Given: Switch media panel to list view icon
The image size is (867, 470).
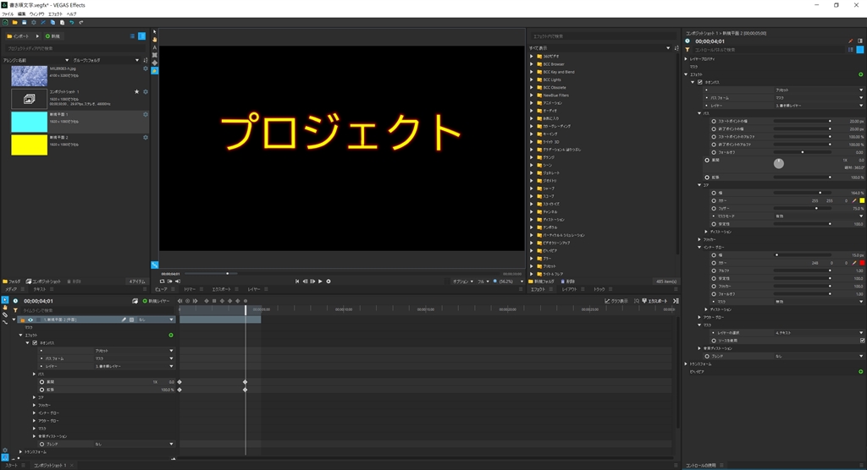Looking at the screenshot, I should (x=132, y=36).
